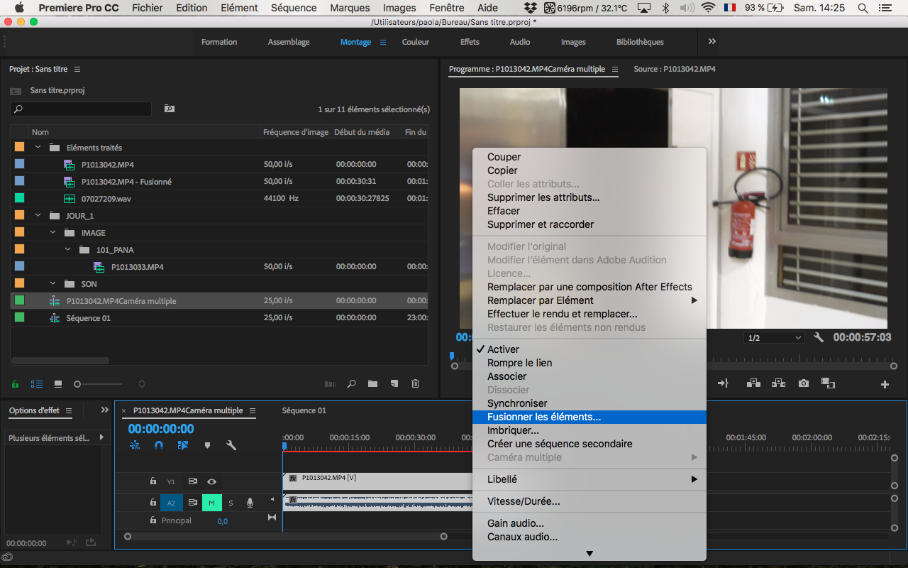This screenshot has width=908, height=568.
Task: Toggle linked selection icon in timeline
Action: (x=183, y=445)
